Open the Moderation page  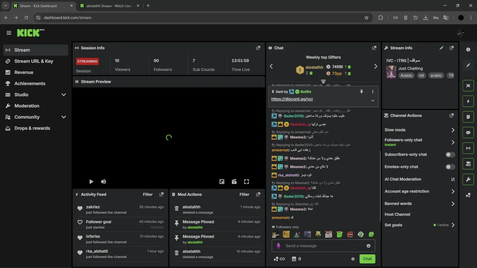click(x=35, y=106)
